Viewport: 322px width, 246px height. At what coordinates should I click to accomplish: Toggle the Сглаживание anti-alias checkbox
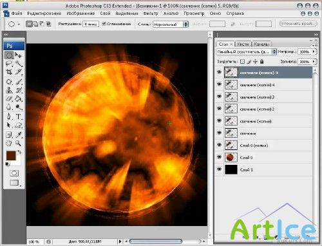pos(104,24)
